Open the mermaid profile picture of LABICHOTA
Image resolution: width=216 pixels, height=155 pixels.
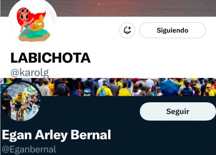point(32,23)
